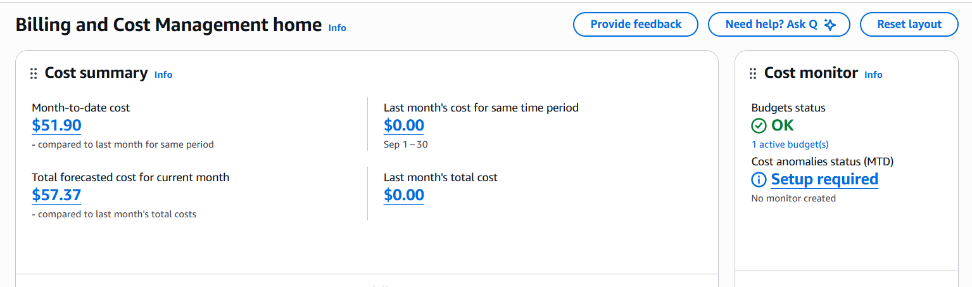Screen dimensions: 972x287
Task: Click the Cost summary widget heading
Action: coord(96,73)
